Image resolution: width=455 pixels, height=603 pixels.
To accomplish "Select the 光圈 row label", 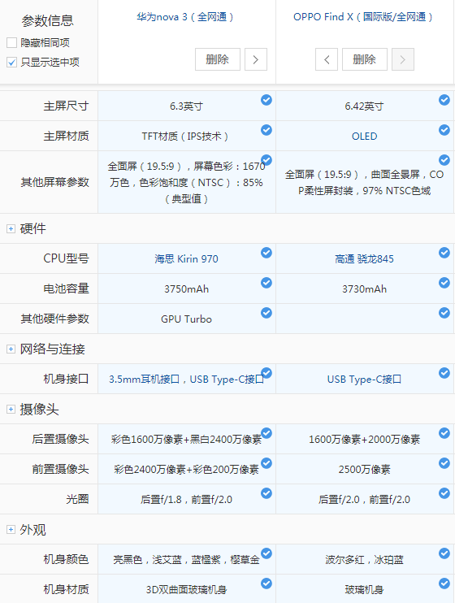I will point(78,499).
